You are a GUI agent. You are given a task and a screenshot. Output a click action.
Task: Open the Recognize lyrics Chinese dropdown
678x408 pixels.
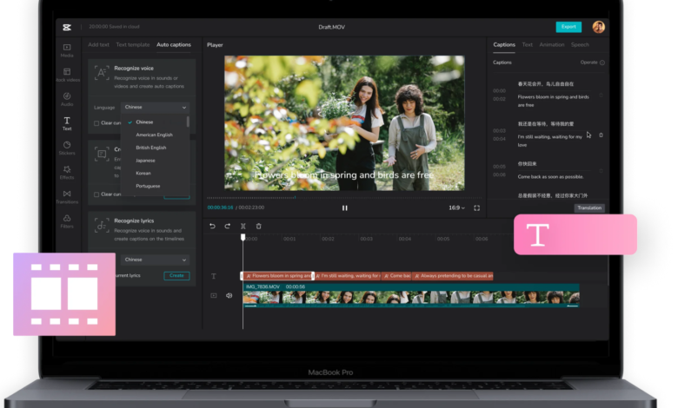[x=156, y=260]
